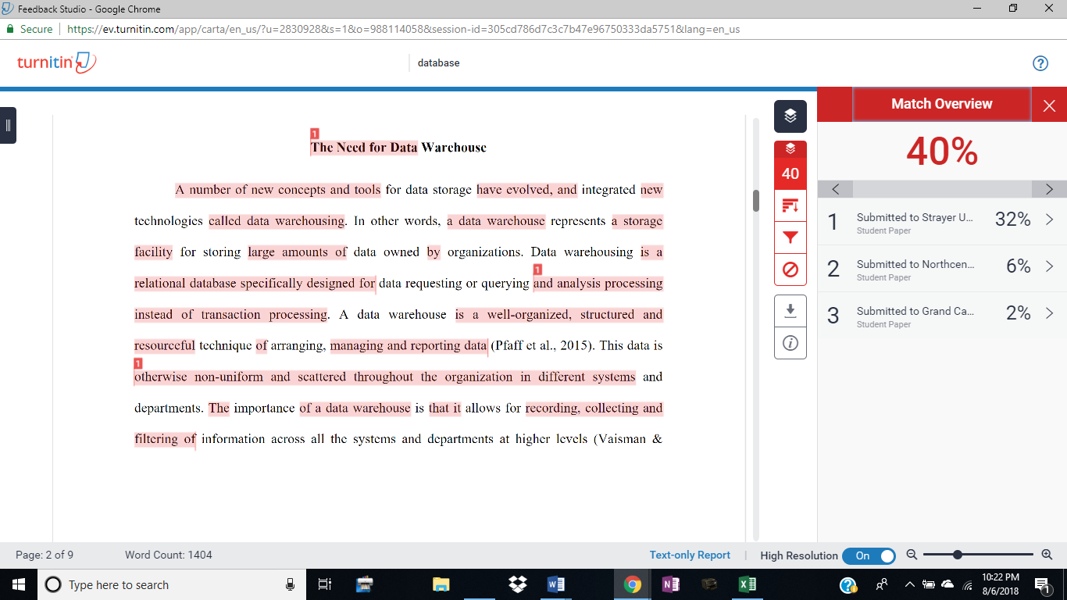Open the active layers panel icon
Screen dimensions: 1067x600
click(x=790, y=116)
